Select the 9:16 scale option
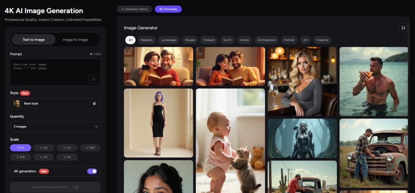The image size is (415, 193). coord(21,157)
